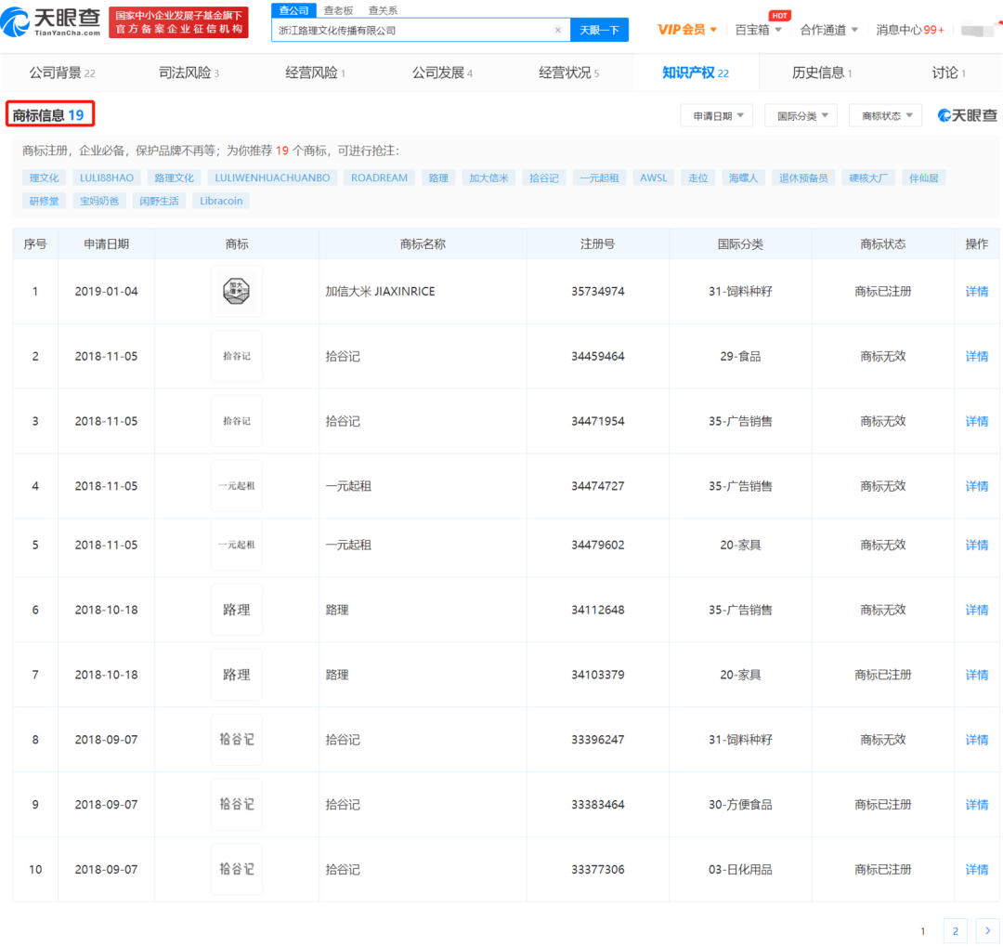The width and height of the screenshot is (1003, 947).
Task: Go to page 2 of results
Action: pos(955,930)
